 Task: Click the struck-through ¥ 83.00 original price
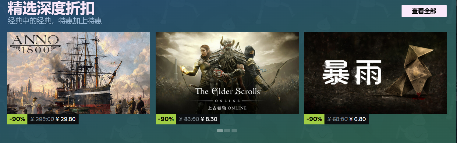coord(189,119)
